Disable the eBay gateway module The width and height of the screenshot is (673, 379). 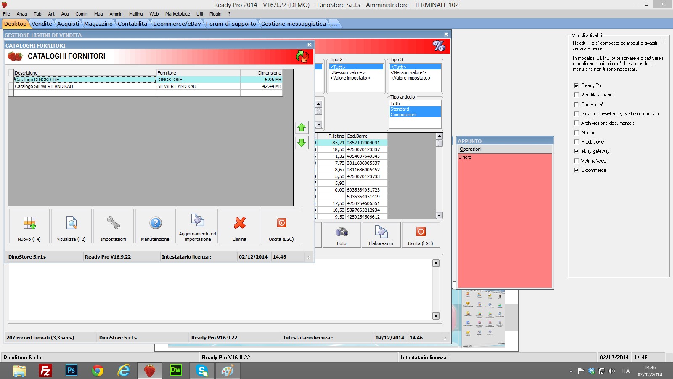(x=576, y=151)
